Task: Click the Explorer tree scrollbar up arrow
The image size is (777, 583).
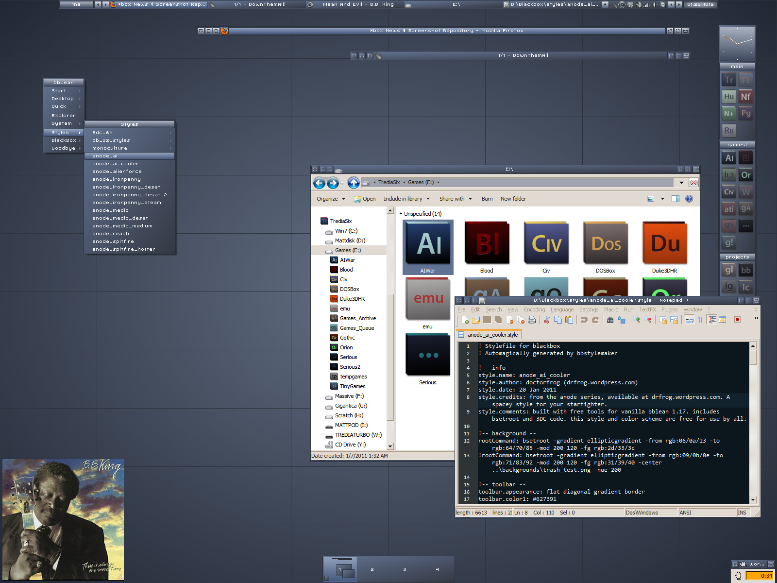Action: click(390, 210)
